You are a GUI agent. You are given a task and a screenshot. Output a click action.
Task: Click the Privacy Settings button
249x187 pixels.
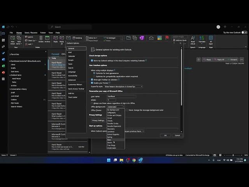pos(98,120)
